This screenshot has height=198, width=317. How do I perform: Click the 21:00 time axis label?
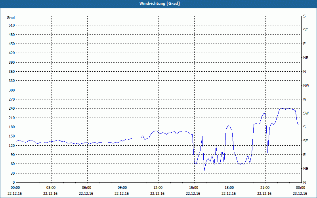(265, 188)
